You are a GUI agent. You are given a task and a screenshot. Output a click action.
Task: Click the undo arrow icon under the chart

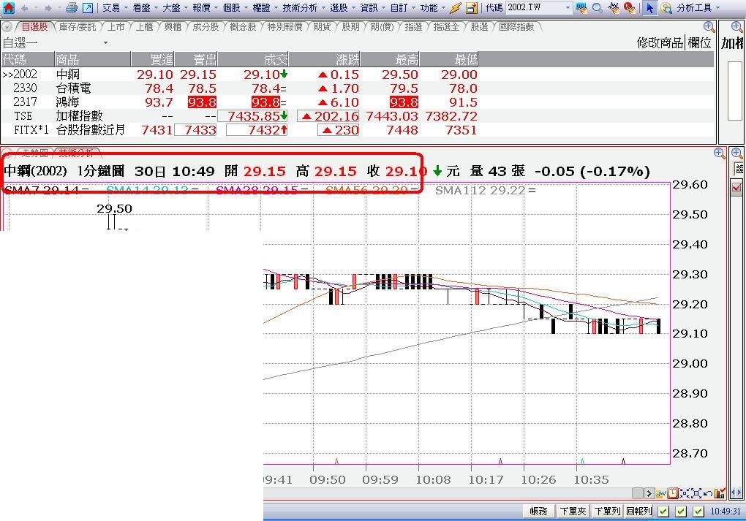(707, 493)
